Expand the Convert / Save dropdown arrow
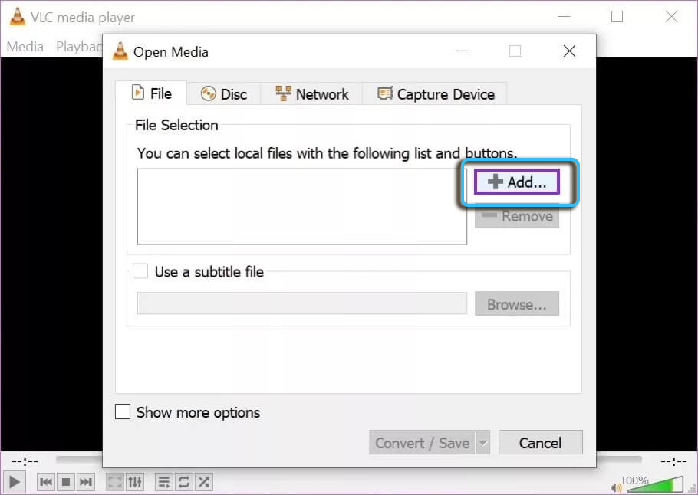The width and height of the screenshot is (698, 495). (482, 443)
